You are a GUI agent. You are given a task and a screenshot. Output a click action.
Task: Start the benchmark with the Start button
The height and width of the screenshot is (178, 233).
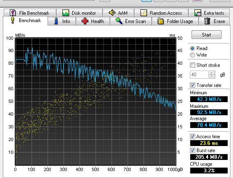[206, 35]
